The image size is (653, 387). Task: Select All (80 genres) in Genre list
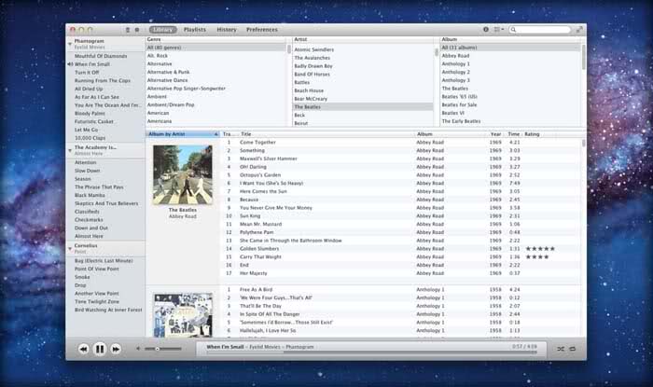pos(216,48)
